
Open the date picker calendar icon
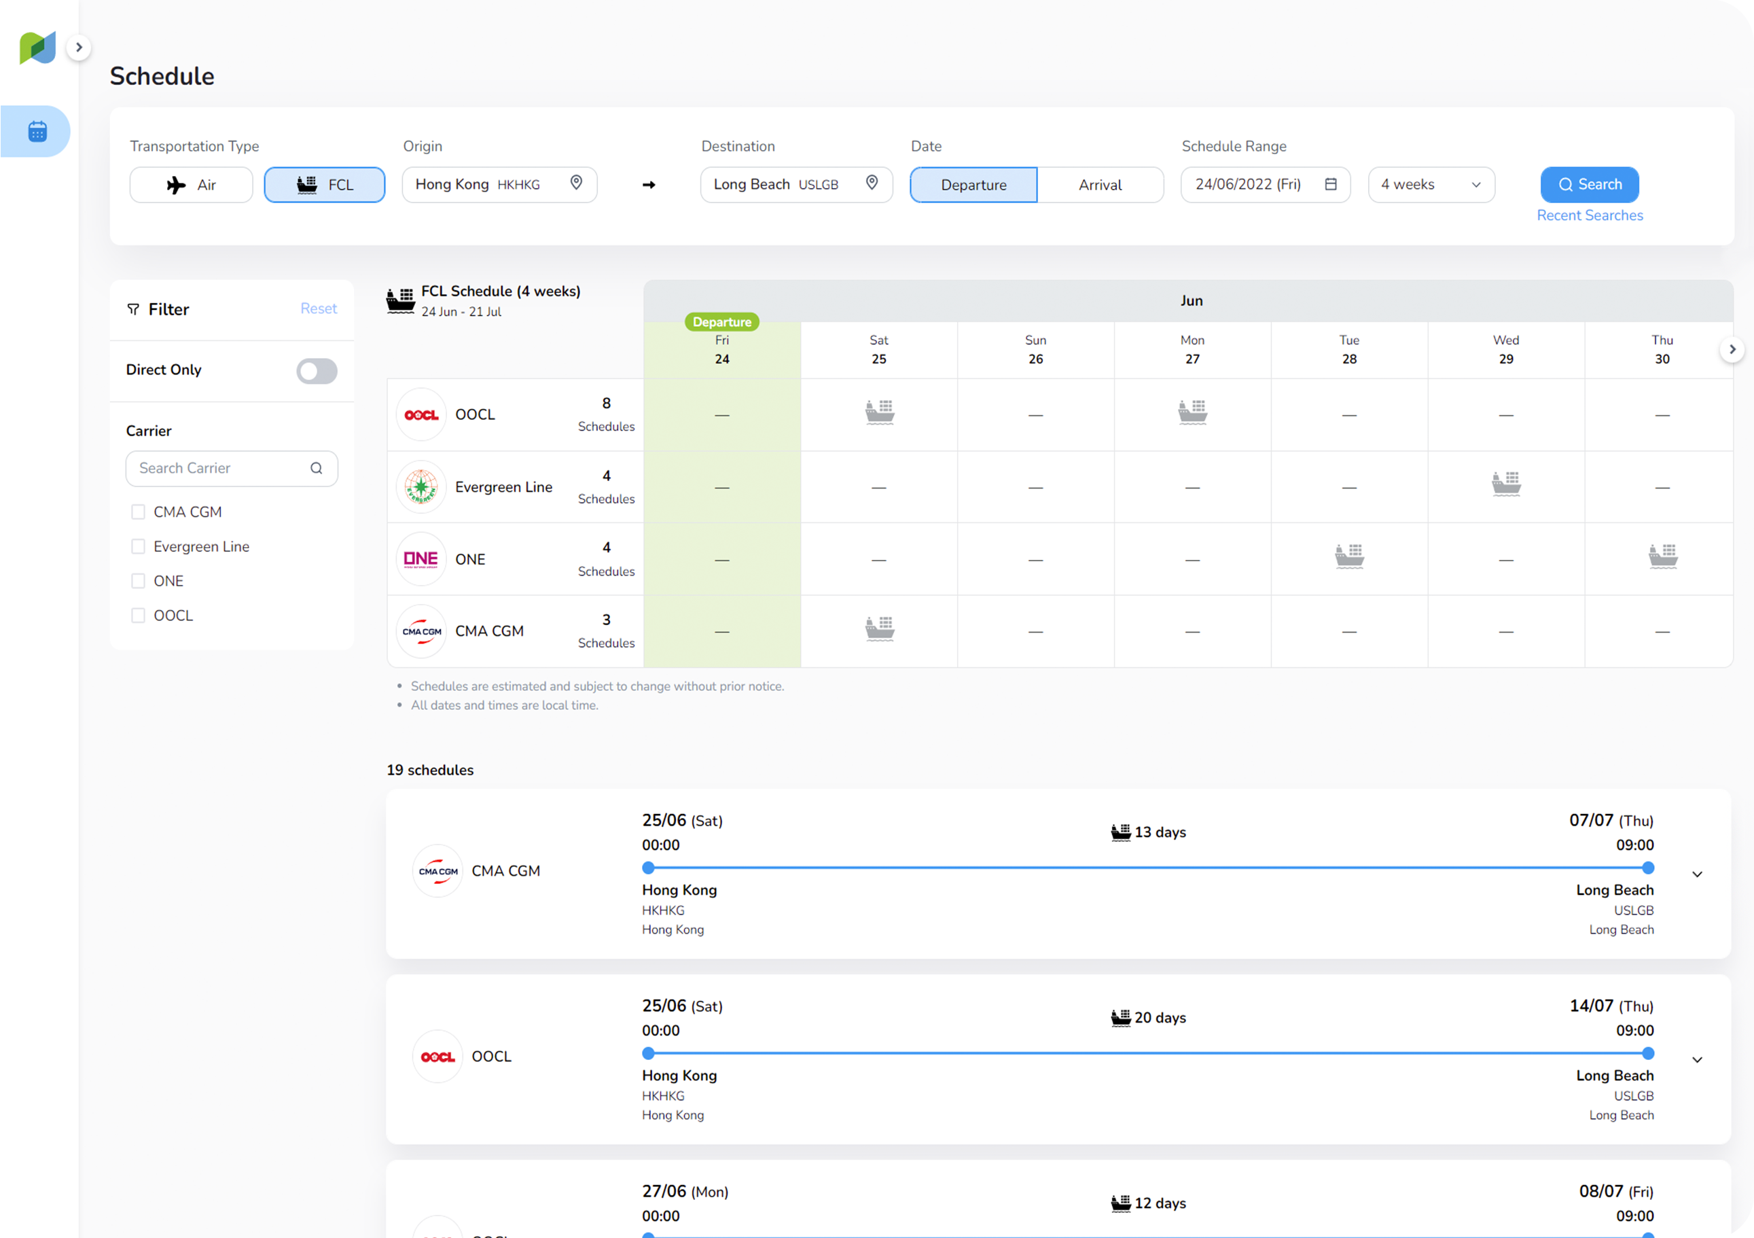[1331, 184]
